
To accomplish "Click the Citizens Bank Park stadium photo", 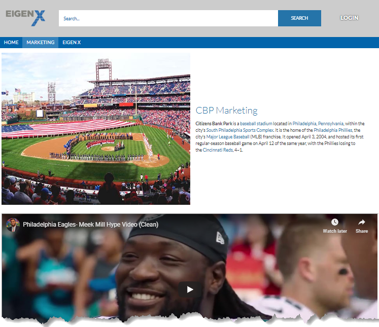I will (x=96, y=129).
